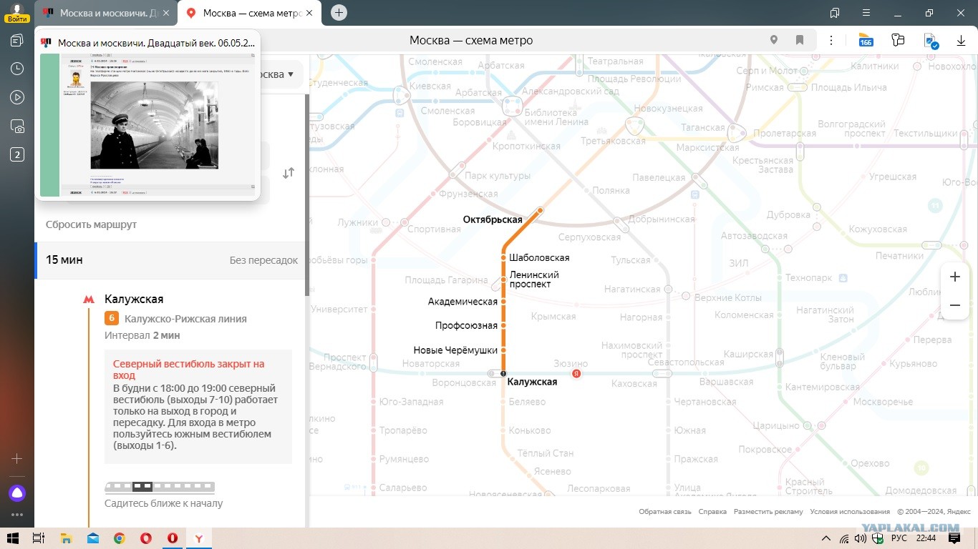The height and width of the screenshot is (549, 978).
Task: Open Условия использования terms link
Action: [x=850, y=512]
